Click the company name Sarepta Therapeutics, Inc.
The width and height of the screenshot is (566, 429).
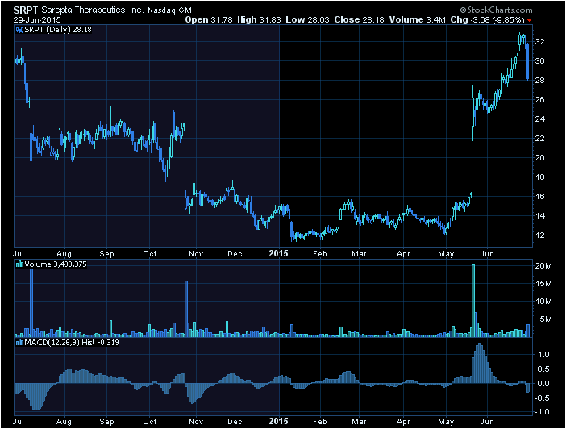click(x=93, y=10)
